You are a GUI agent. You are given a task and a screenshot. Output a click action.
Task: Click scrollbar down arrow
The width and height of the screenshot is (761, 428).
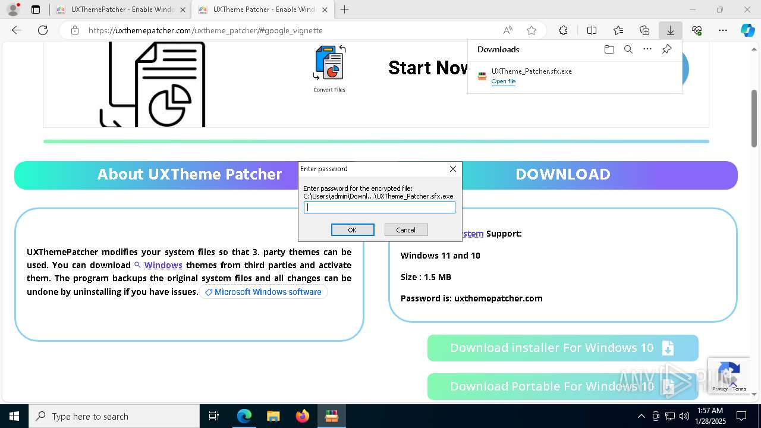tap(754, 394)
